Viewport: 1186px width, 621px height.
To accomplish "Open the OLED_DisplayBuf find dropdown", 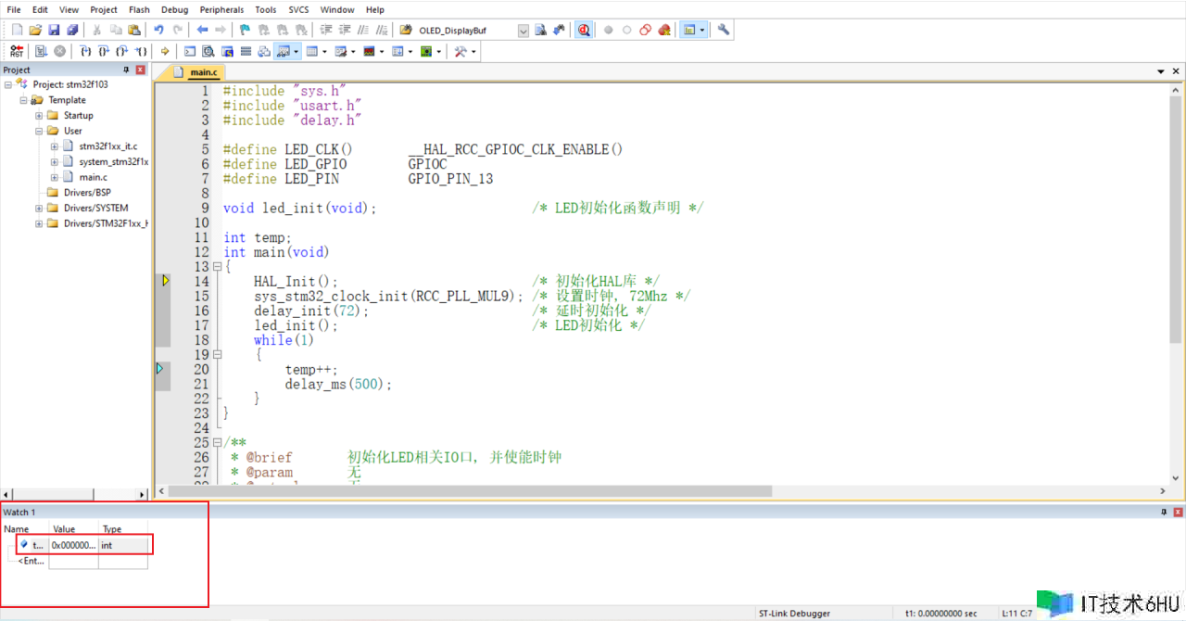I will pyautogui.click(x=523, y=31).
